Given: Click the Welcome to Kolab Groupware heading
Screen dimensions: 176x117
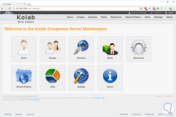Looking at the screenshot, I should (56, 29).
